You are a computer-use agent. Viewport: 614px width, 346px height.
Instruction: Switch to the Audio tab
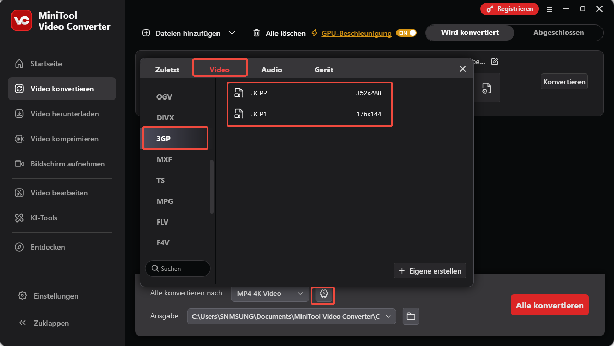[272, 70]
